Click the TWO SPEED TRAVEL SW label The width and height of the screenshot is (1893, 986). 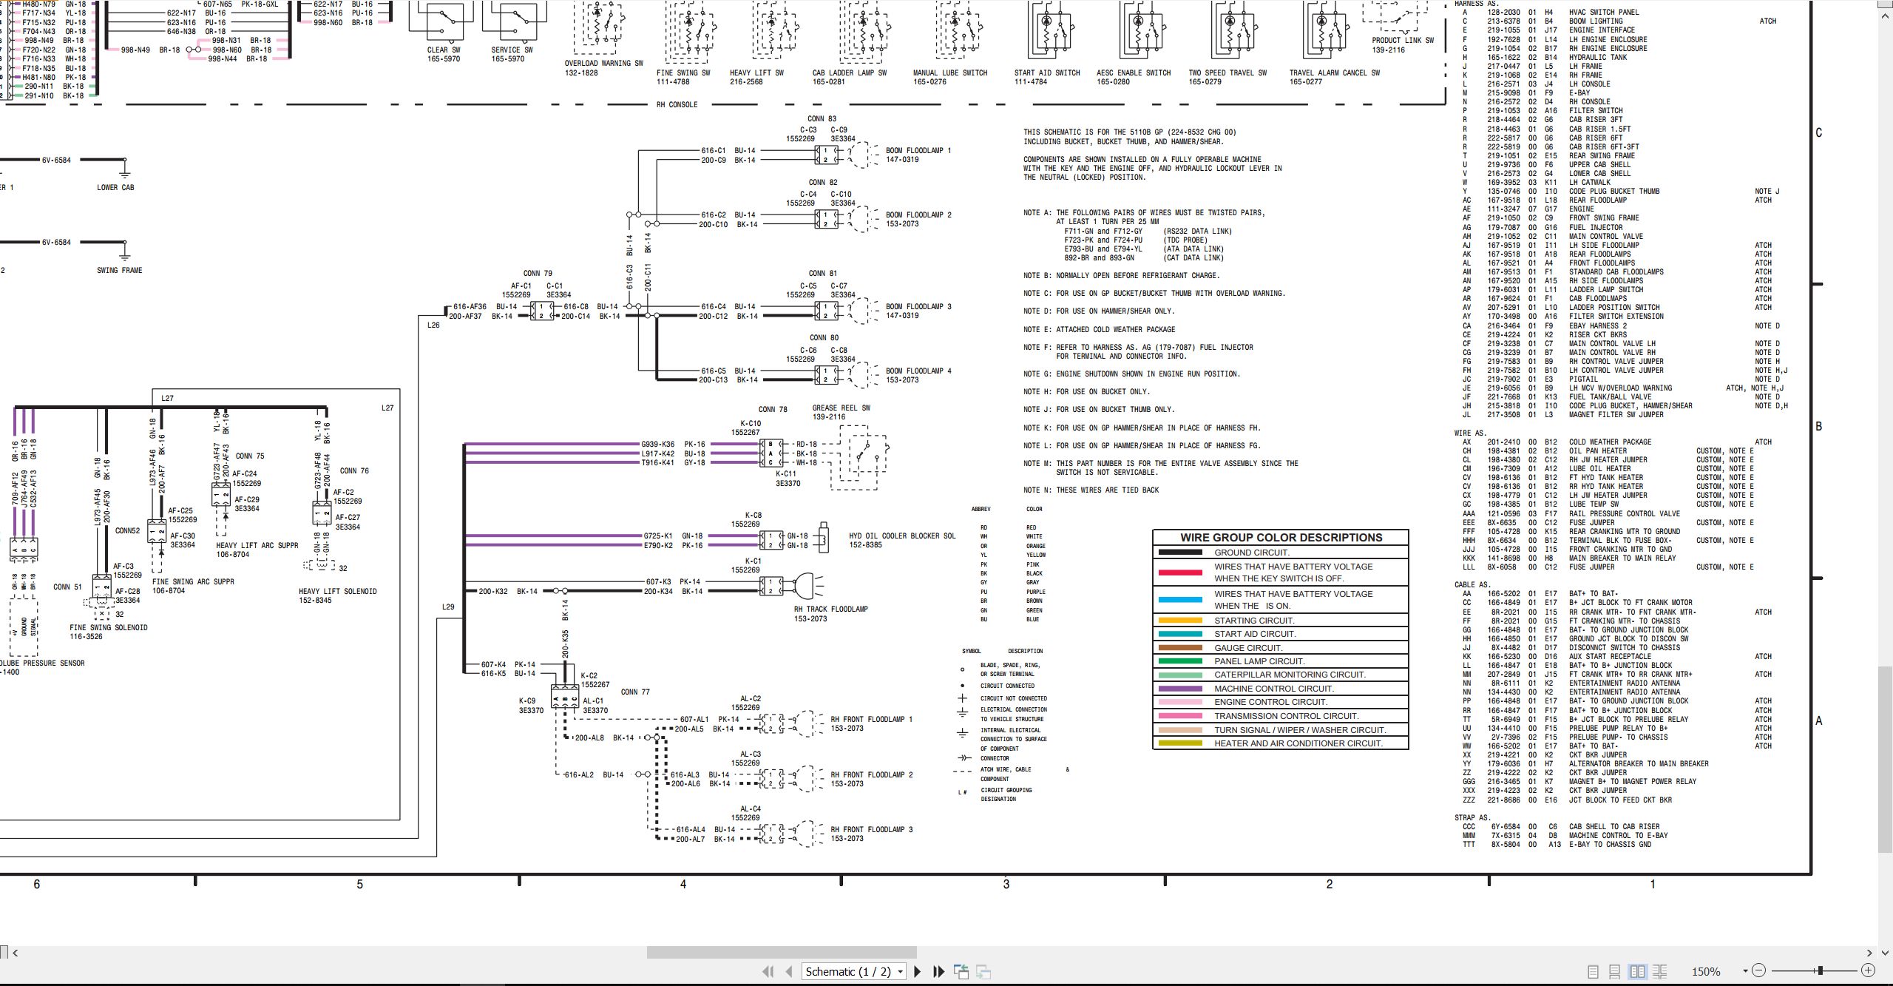click(1227, 72)
